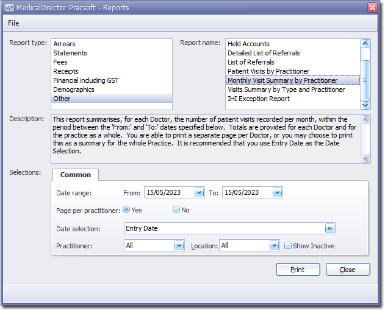
Task: Switch to the Common tab
Action: tap(76, 175)
